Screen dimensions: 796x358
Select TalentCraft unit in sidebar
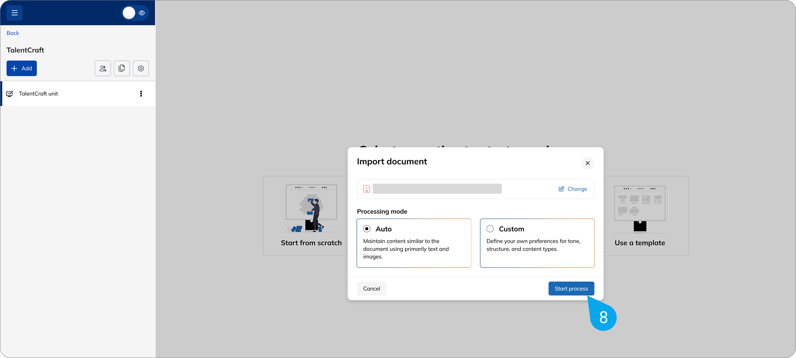coord(38,94)
